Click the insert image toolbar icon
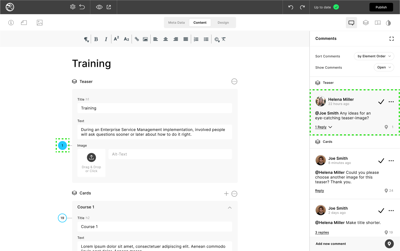 pyautogui.click(x=145, y=39)
